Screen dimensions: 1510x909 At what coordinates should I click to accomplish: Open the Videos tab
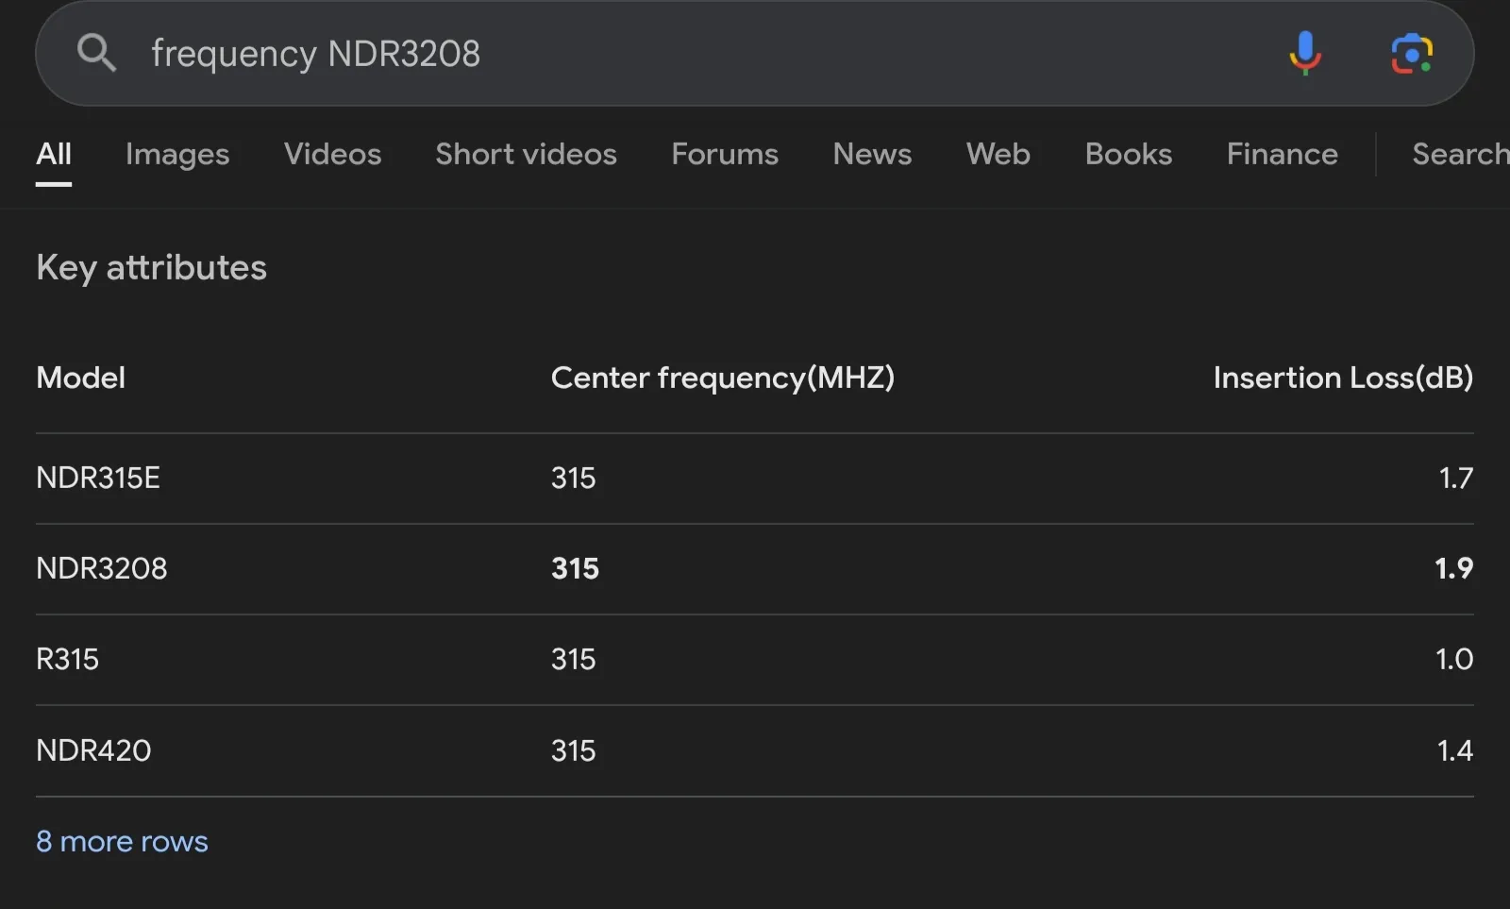[x=332, y=154]
